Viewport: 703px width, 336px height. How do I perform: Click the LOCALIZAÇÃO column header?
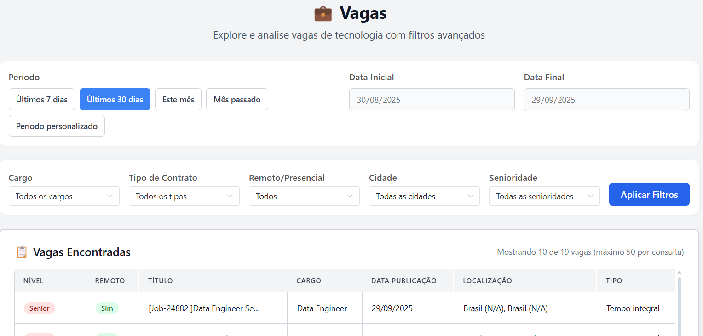[525, 280]
